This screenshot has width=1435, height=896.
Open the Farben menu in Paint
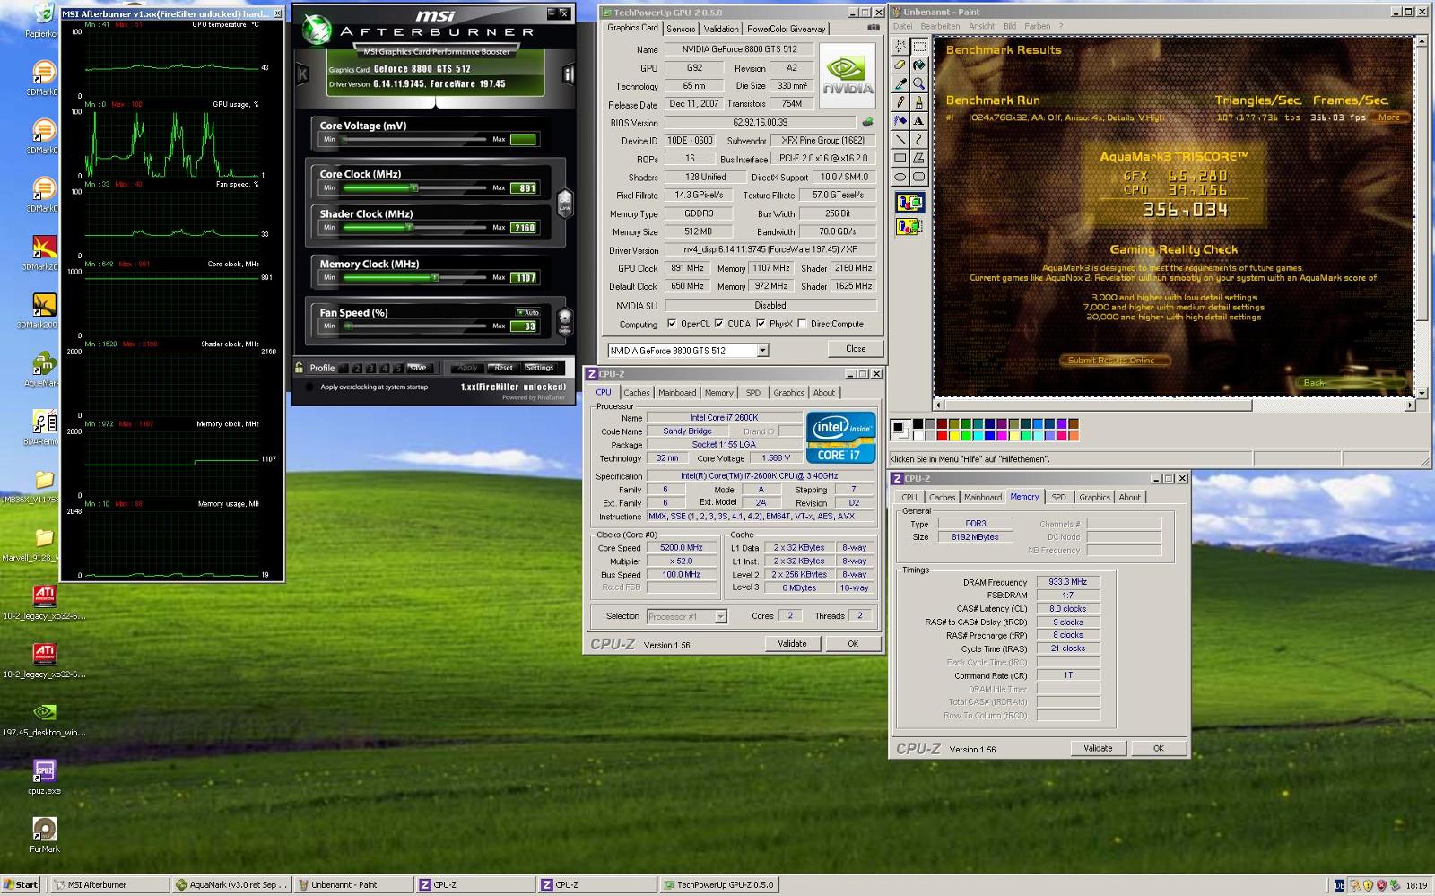click(1037, 26)
